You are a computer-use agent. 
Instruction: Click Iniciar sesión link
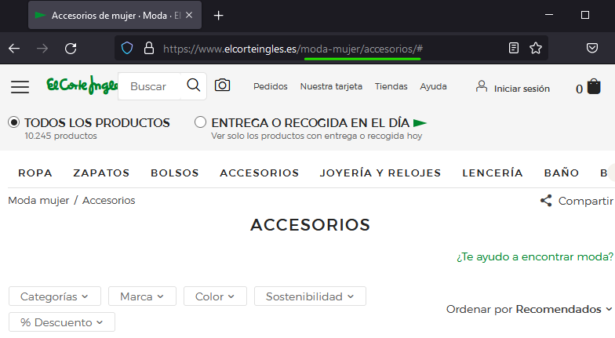pyautogui.click(x=521, y=89)
